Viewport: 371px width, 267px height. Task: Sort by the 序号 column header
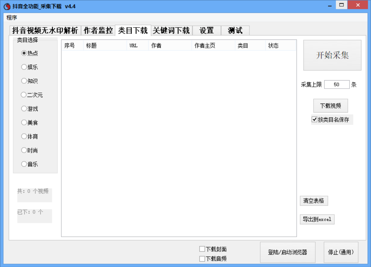[73, 46]
